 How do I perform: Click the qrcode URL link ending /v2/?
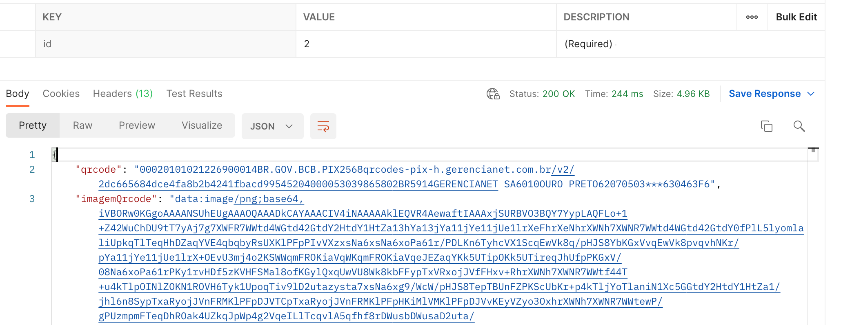(x=563, y=169)
